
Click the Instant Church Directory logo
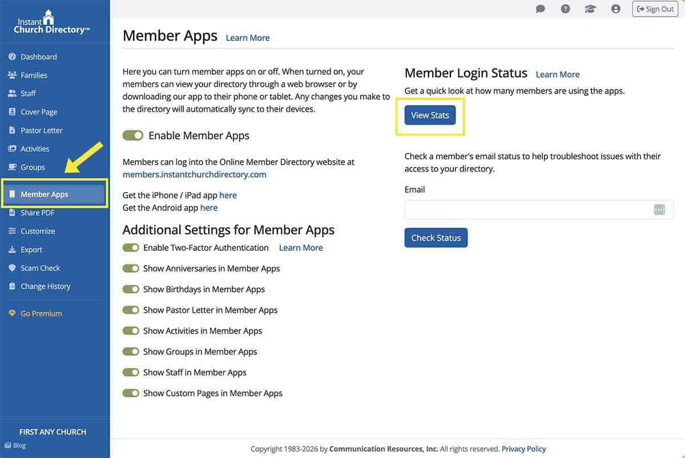[52, 23]
